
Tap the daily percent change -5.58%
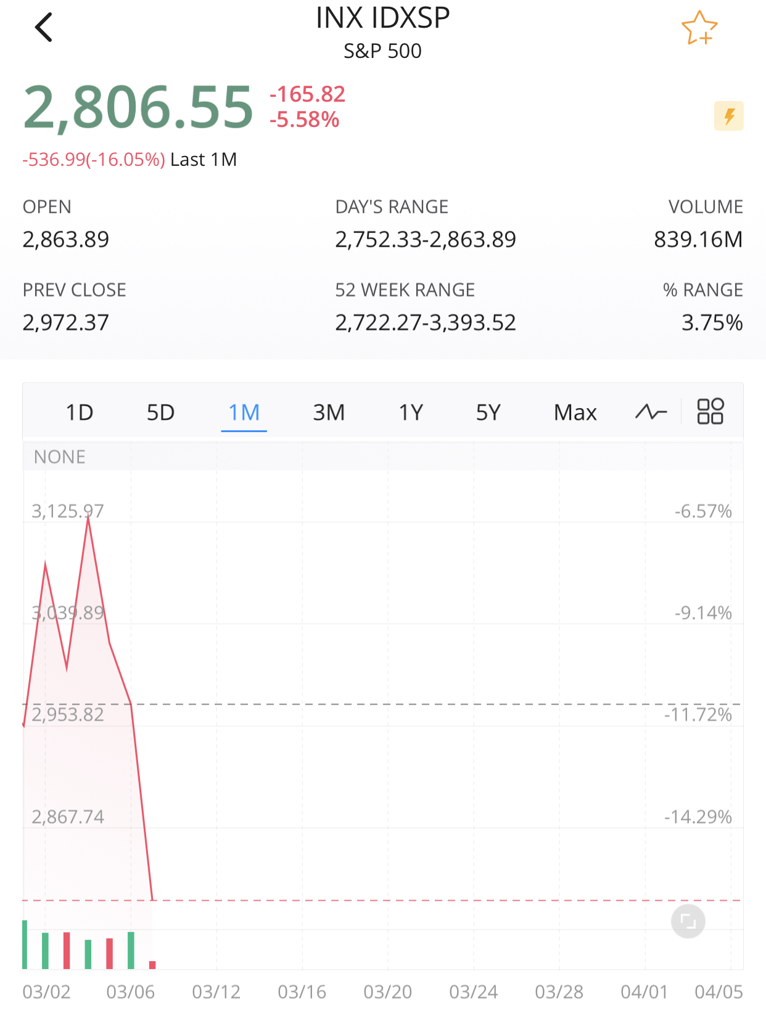(x=304, y=120)
